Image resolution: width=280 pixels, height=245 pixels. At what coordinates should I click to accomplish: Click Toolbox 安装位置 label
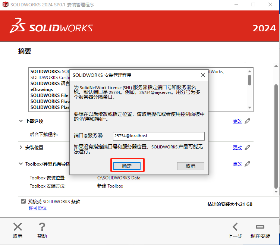[x=47, y=178]
